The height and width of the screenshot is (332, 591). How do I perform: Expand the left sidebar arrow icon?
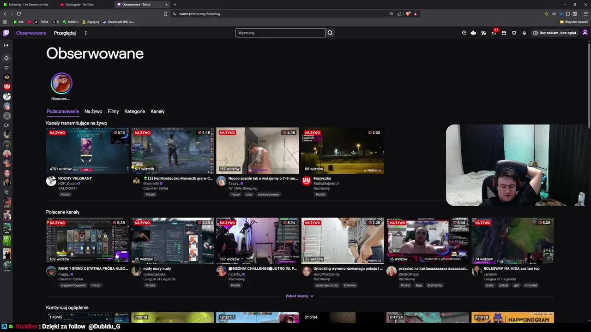[6, 45]
